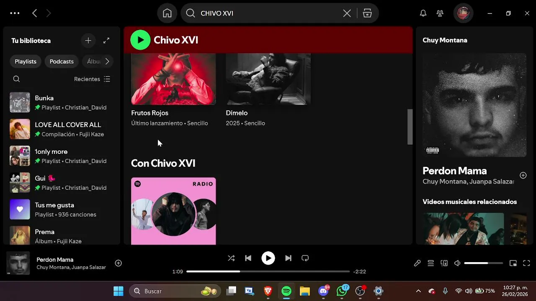Filter library by Playlists
Screen dimensions: 536x301
26,61
